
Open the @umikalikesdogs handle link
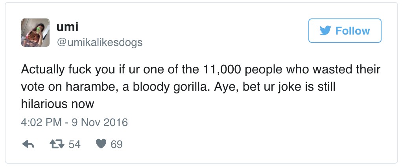100,42
